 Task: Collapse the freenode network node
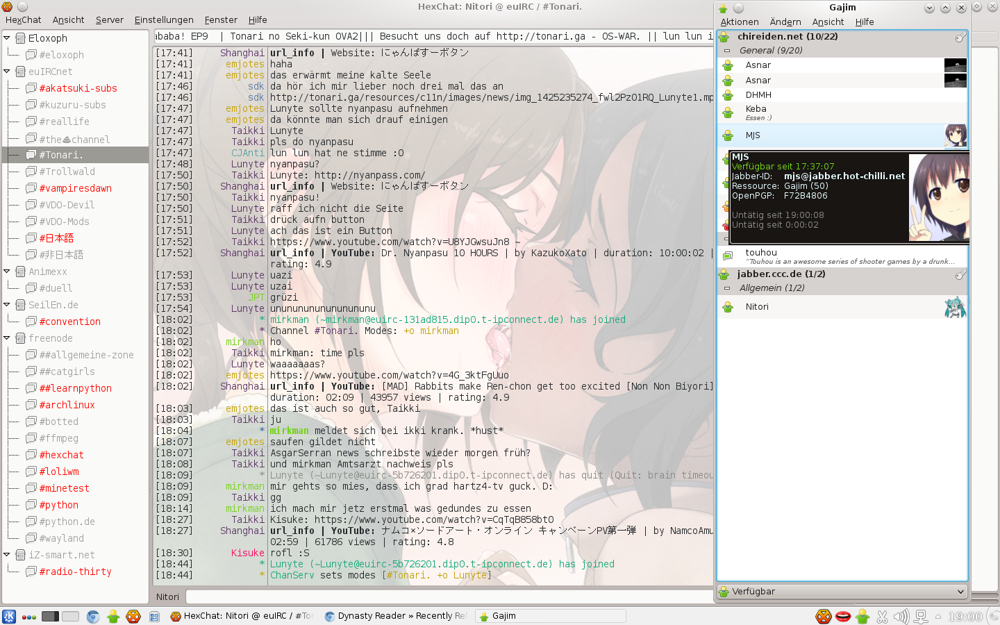click(7, 338)
